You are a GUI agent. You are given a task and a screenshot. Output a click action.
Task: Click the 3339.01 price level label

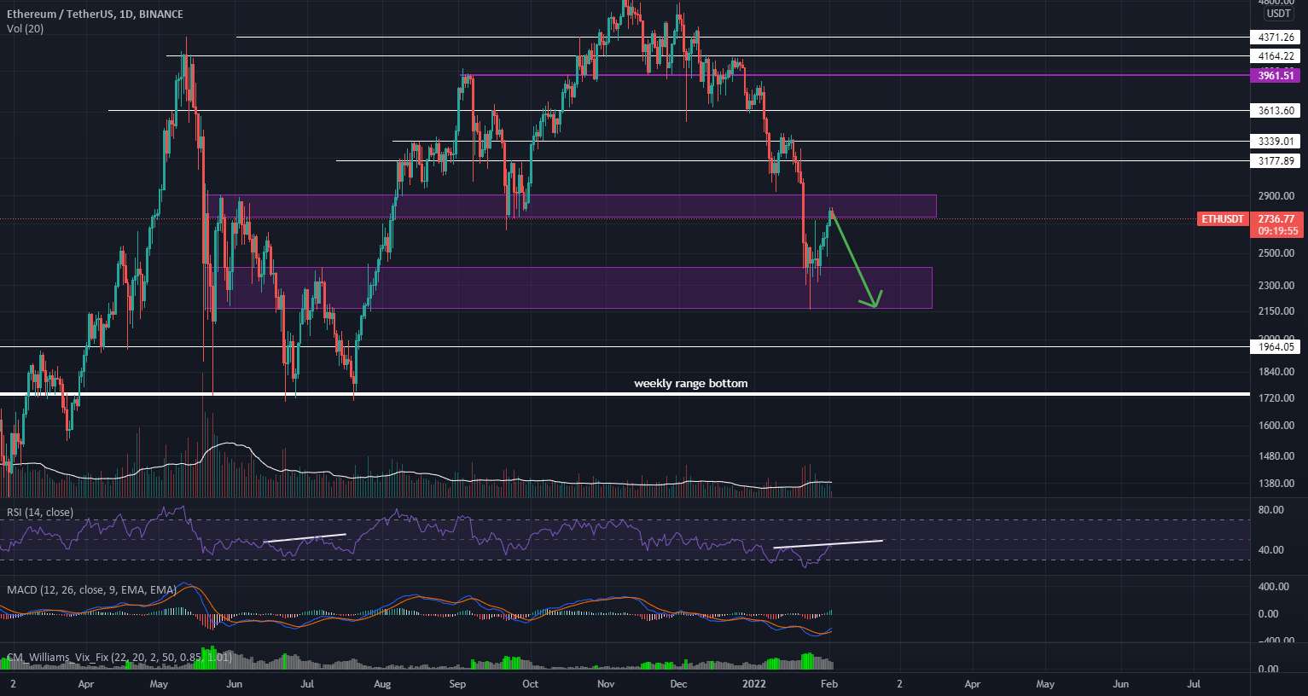click(1276, 142)
